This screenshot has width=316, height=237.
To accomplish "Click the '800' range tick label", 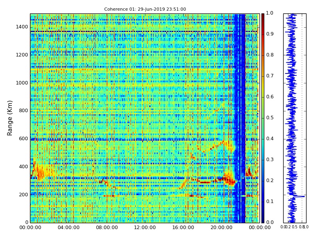I will [23, 111].
